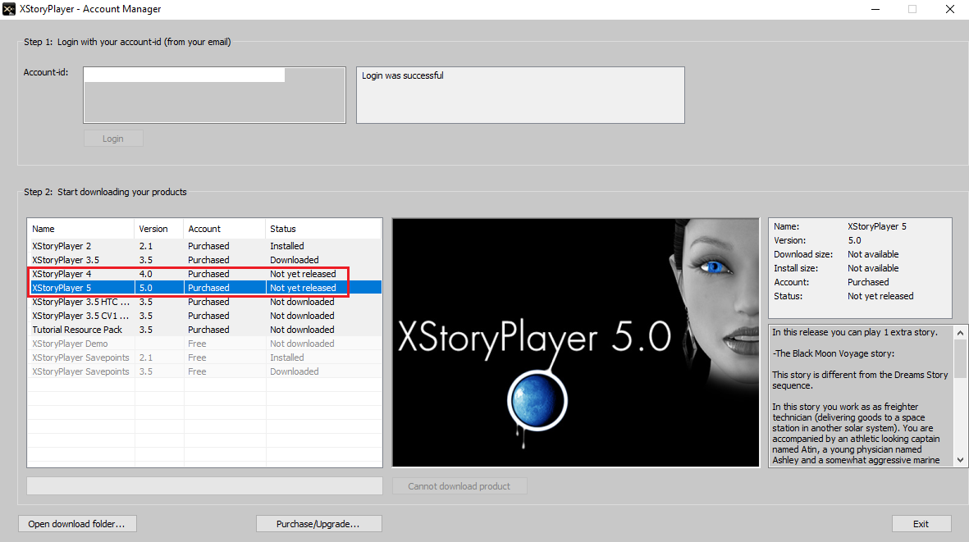The width and height of the screenshot is (969, 542).
Task: Click the 'The Black Moon Voyage story' description text
Action: pos(834,353)
